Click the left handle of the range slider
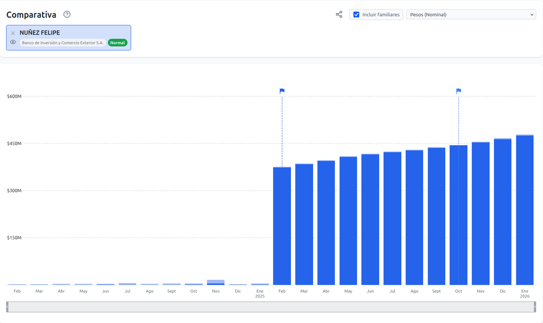 7,307
